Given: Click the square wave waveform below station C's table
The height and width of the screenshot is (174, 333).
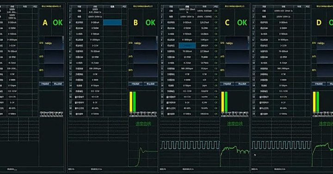Looking at the screenshot, I should 190,145.
